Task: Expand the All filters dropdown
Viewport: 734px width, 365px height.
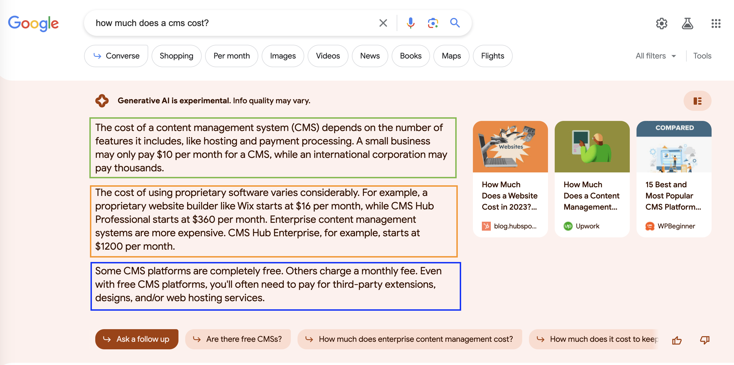Action: (656, 56)
